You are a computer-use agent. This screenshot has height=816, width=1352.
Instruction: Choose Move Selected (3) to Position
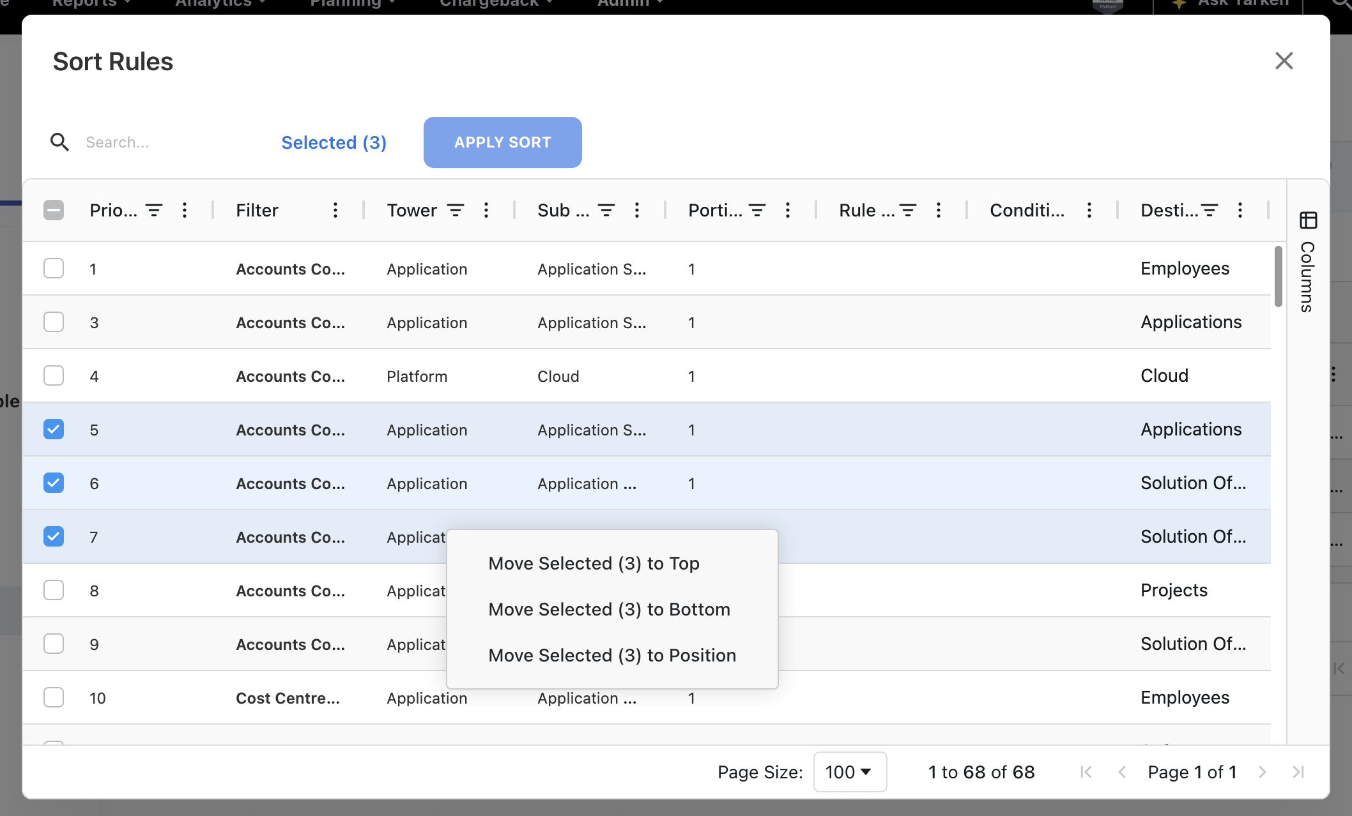pyautogui.click(x=611, y=655)
